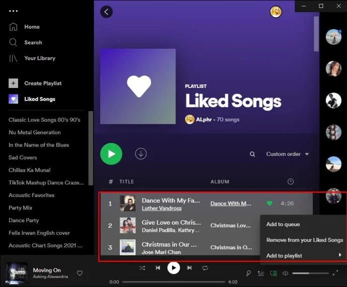Image resolution: width=347 pixels, height=287 pixels.
Task: Click the duration clock column header
Action: (x=291, y=181)
